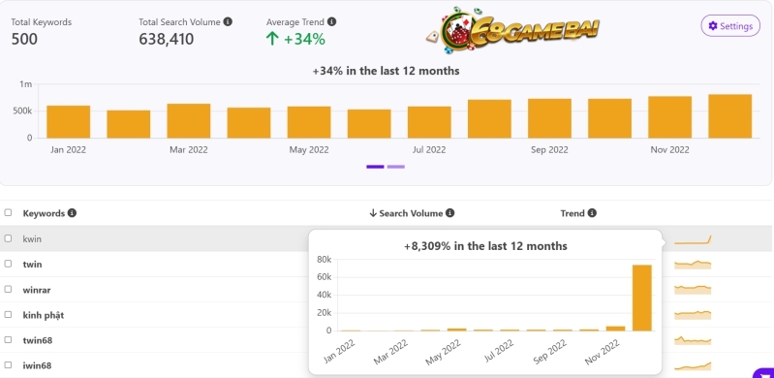Screen dimensions: 774x378
Task: Click the Average Trend info icon
Action: 331,21
